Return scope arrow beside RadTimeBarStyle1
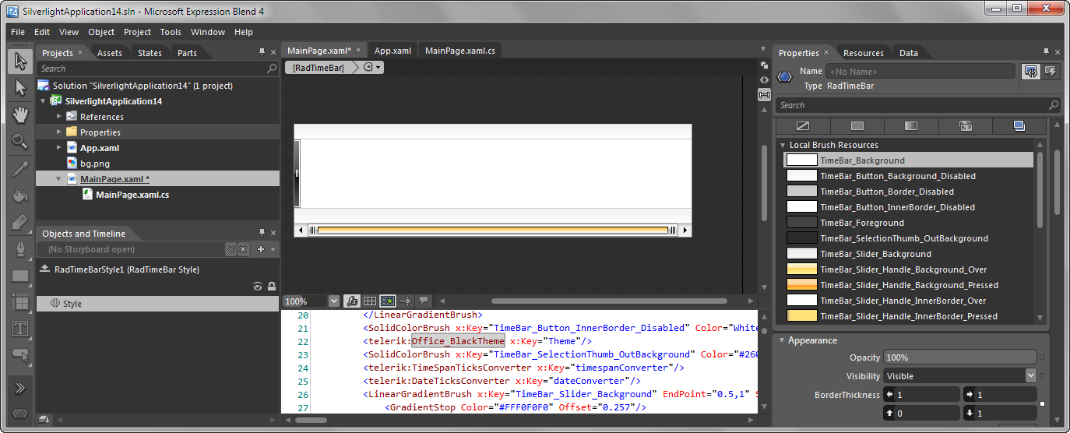Viewport: 1070px width, 433px height. 45,269
